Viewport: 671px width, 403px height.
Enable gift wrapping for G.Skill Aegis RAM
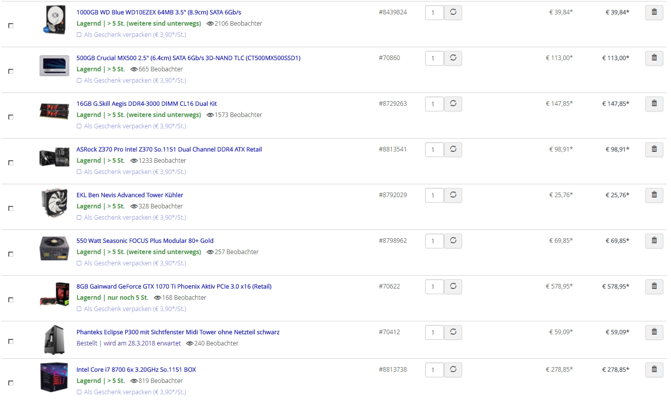pos(79,126)
